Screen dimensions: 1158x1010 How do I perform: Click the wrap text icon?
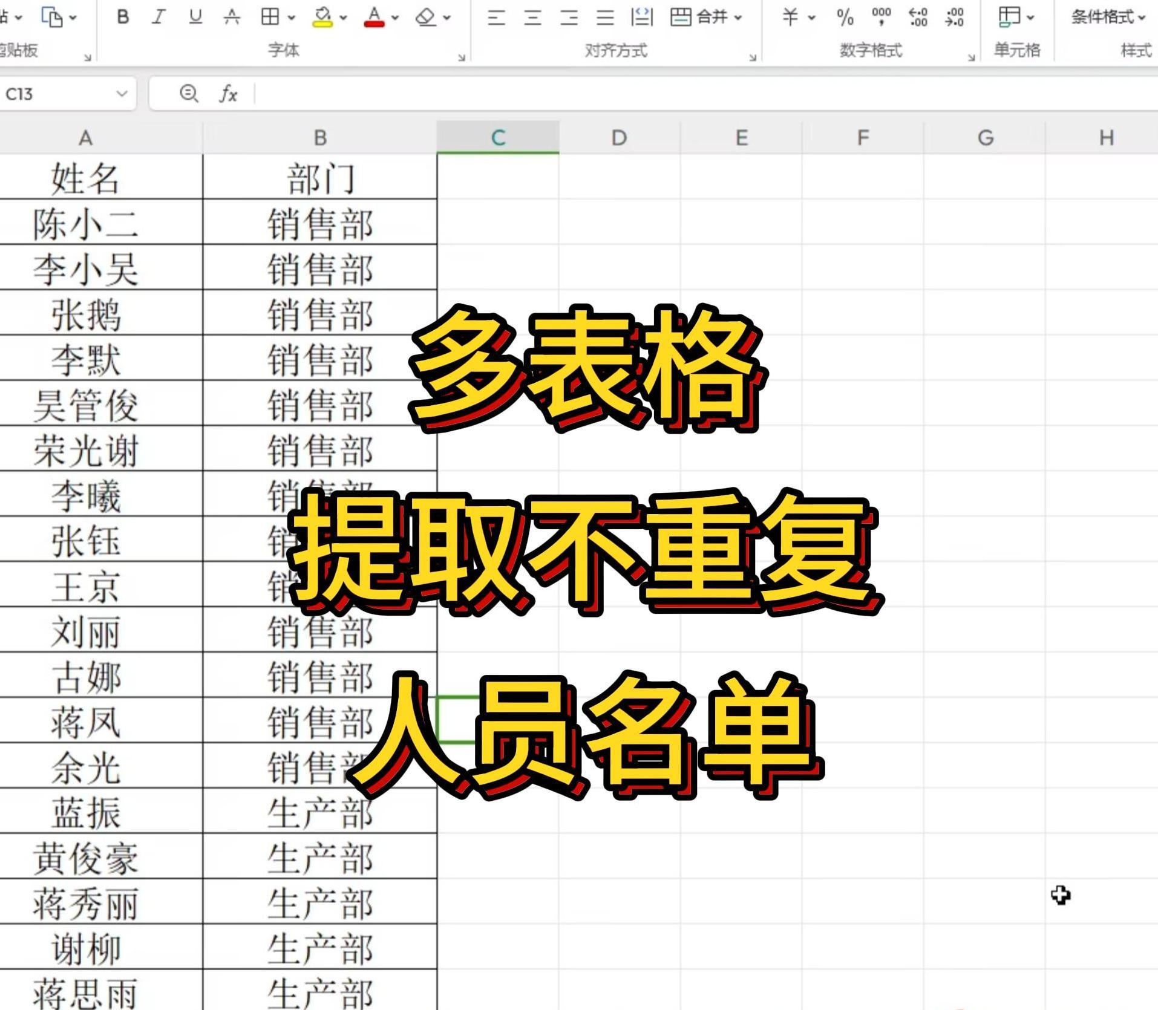pos(641,17)
